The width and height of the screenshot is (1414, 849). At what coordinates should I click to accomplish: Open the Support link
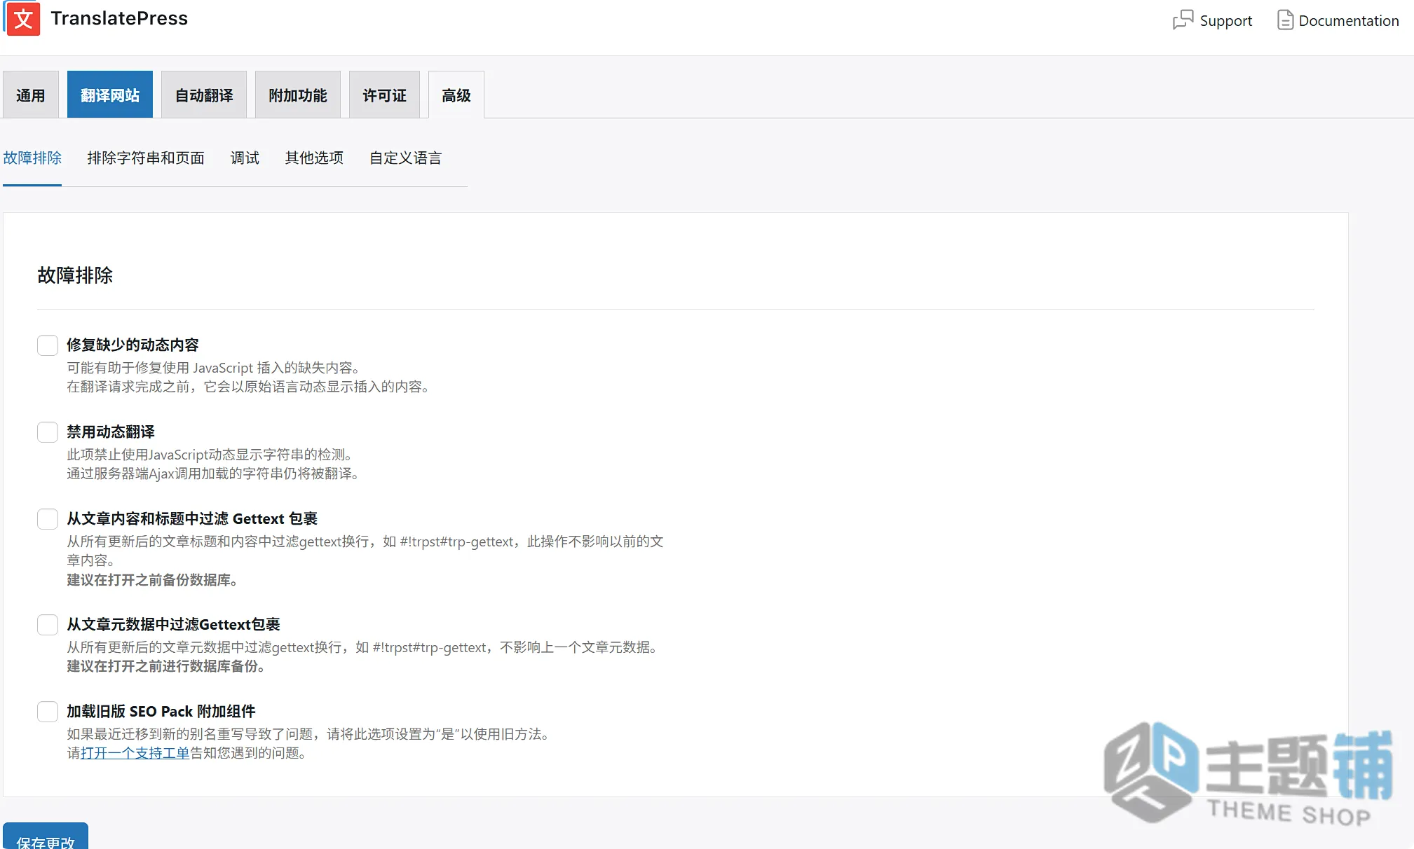point(1212,20)
